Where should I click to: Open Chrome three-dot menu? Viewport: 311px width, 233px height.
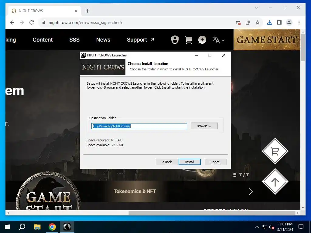coord(299,22)
